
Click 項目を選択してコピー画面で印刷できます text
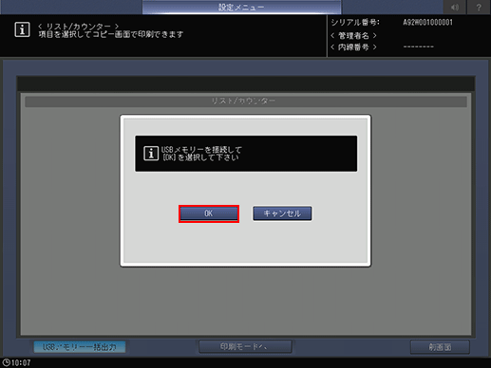pos(111,34)
